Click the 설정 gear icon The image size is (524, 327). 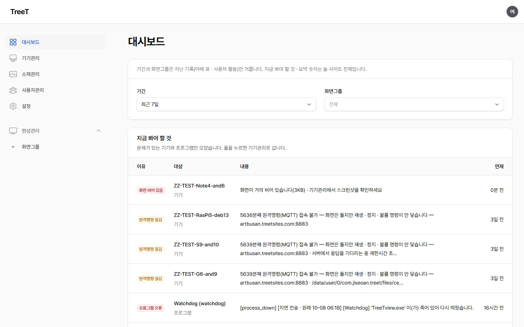pos(13,106)
